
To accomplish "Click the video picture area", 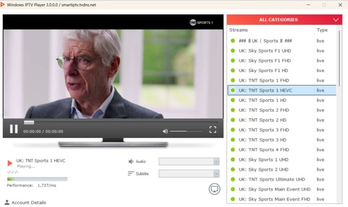I will point(113,74).
